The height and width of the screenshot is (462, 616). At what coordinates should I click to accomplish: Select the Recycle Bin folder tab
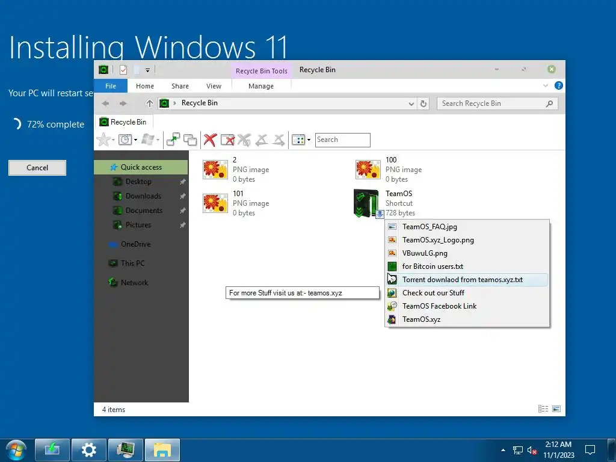pyautogui.click(x=124, y=122)
